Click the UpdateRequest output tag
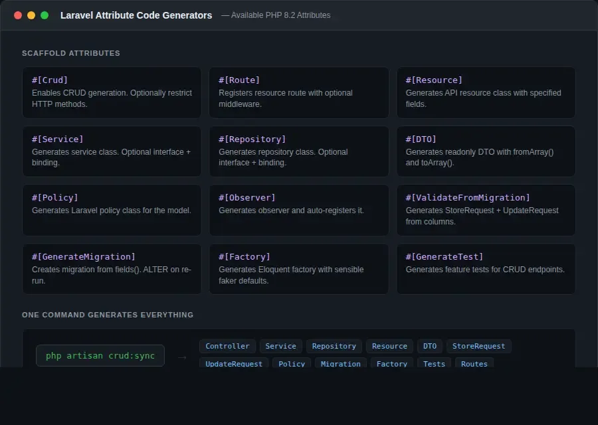Viewport: 598px width, 425px height. (x=234, y=363)
